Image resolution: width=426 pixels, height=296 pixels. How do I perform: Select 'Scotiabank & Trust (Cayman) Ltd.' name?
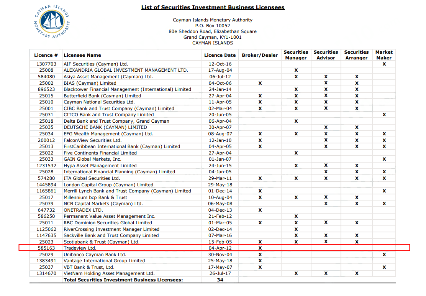click(x=102, y=242)
